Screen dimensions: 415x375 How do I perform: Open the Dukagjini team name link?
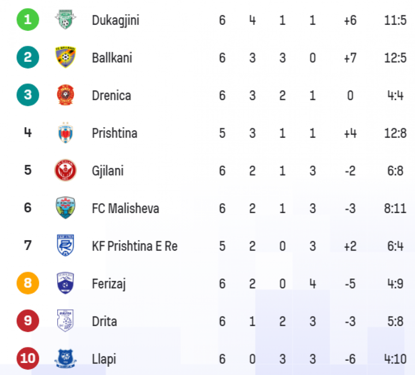[115, 20]
